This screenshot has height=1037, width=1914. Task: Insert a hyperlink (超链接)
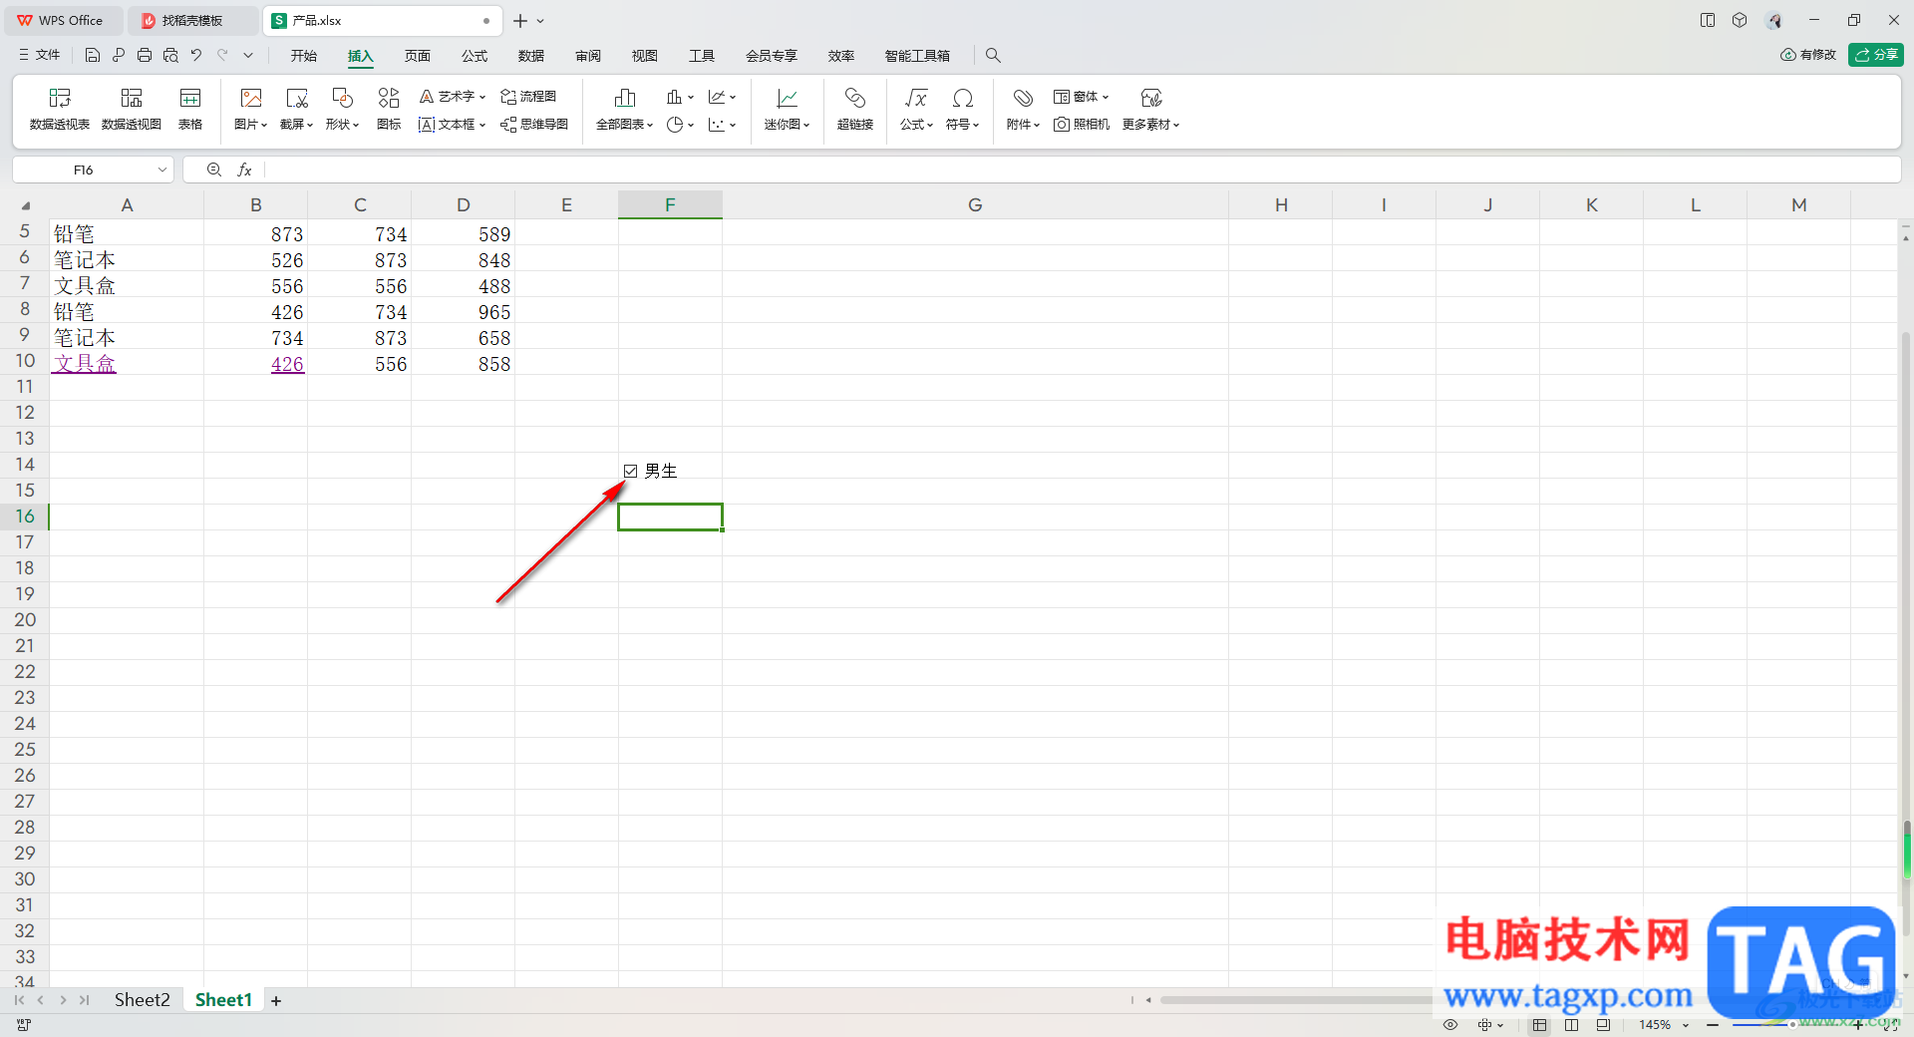[x=855, y=109]
